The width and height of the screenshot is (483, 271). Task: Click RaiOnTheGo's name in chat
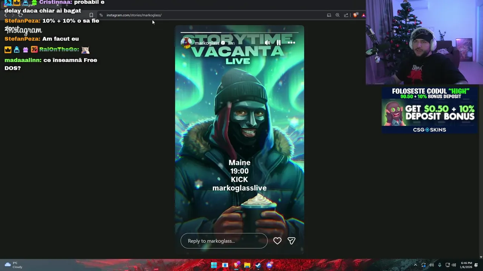pos(58,50)
